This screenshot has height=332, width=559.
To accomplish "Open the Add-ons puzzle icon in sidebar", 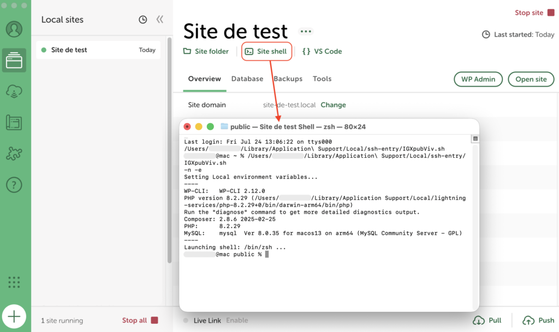I will pos(14,154).
